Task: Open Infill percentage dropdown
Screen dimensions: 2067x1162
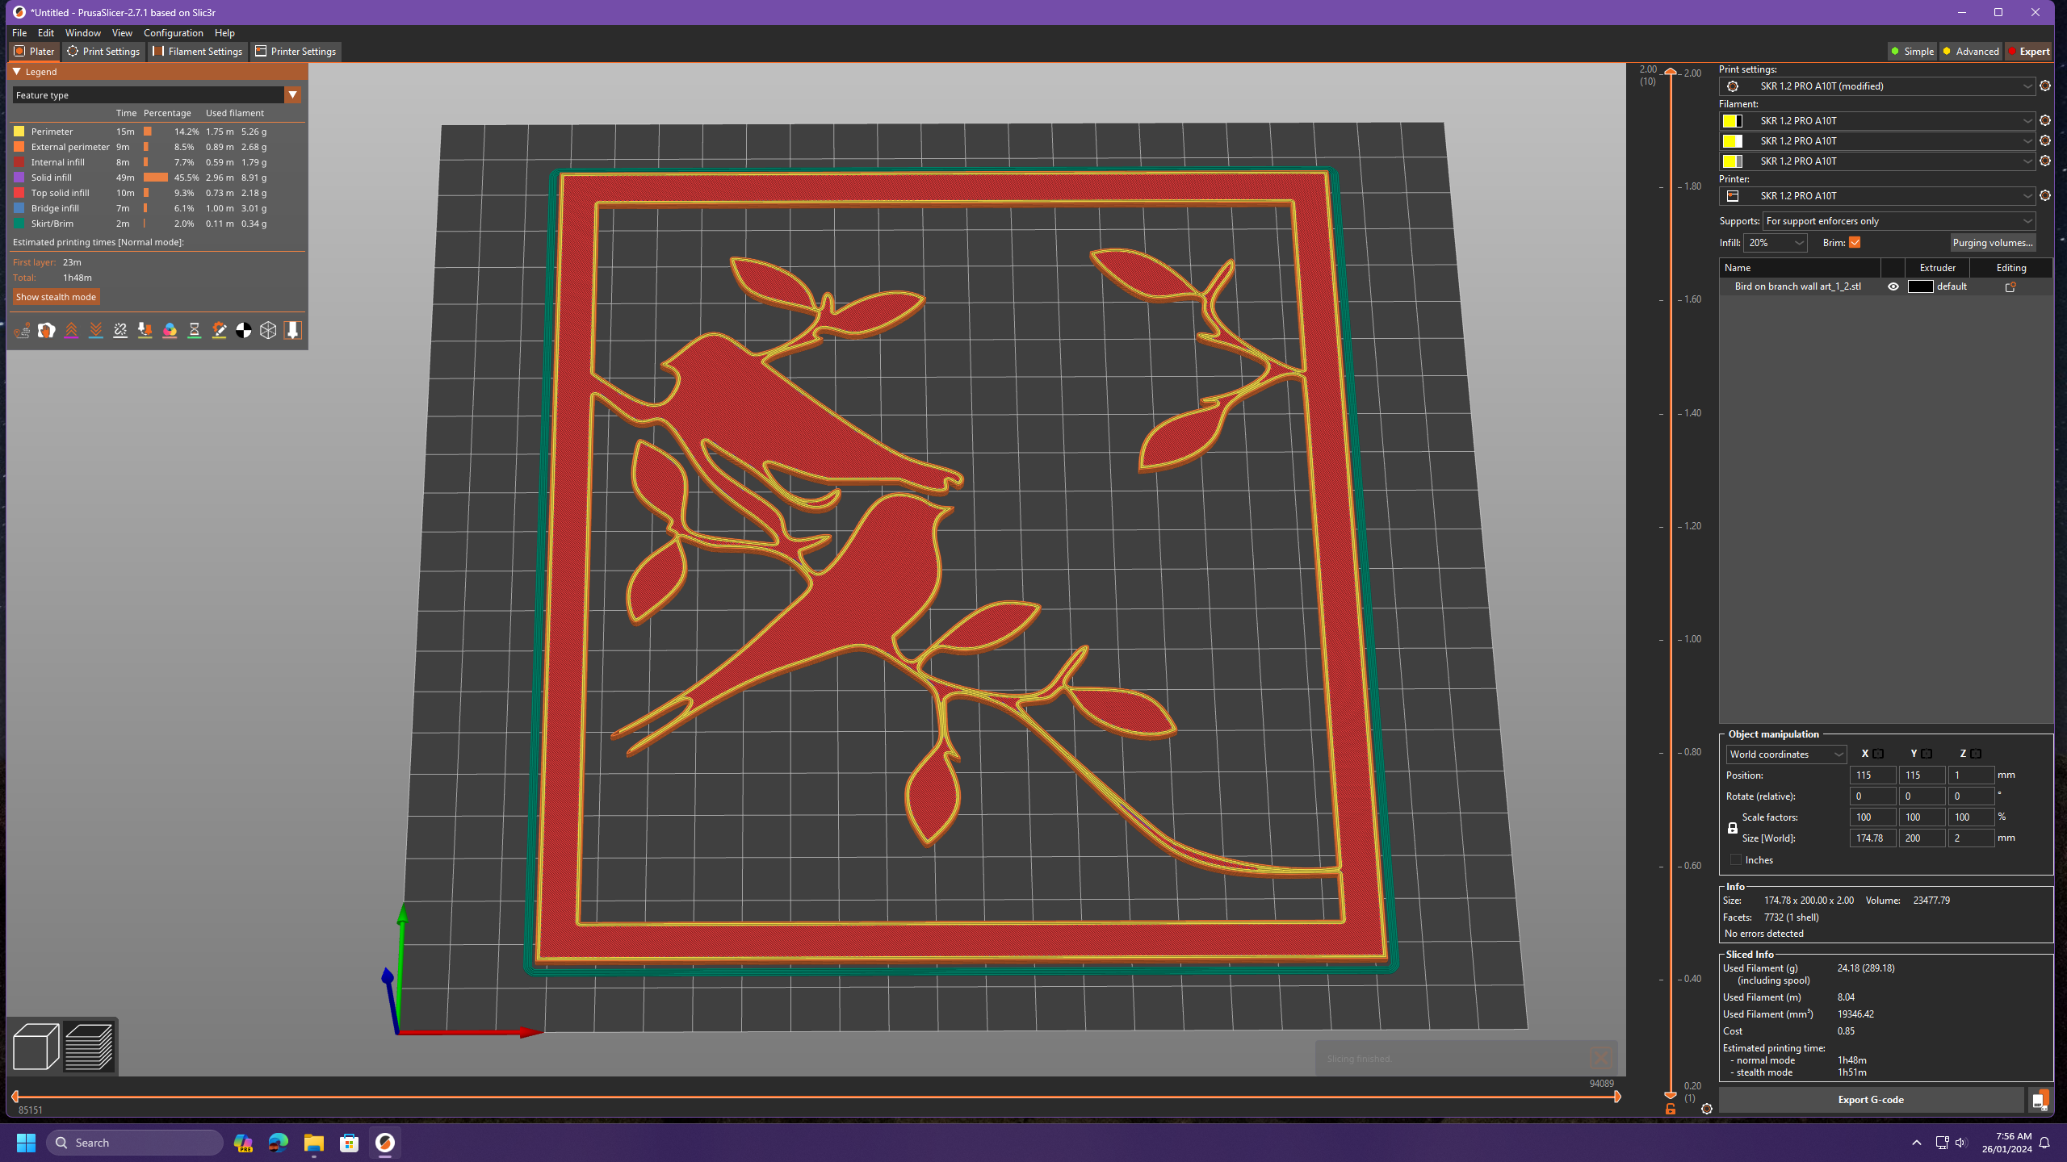Action: click(x=1775, y=243)
